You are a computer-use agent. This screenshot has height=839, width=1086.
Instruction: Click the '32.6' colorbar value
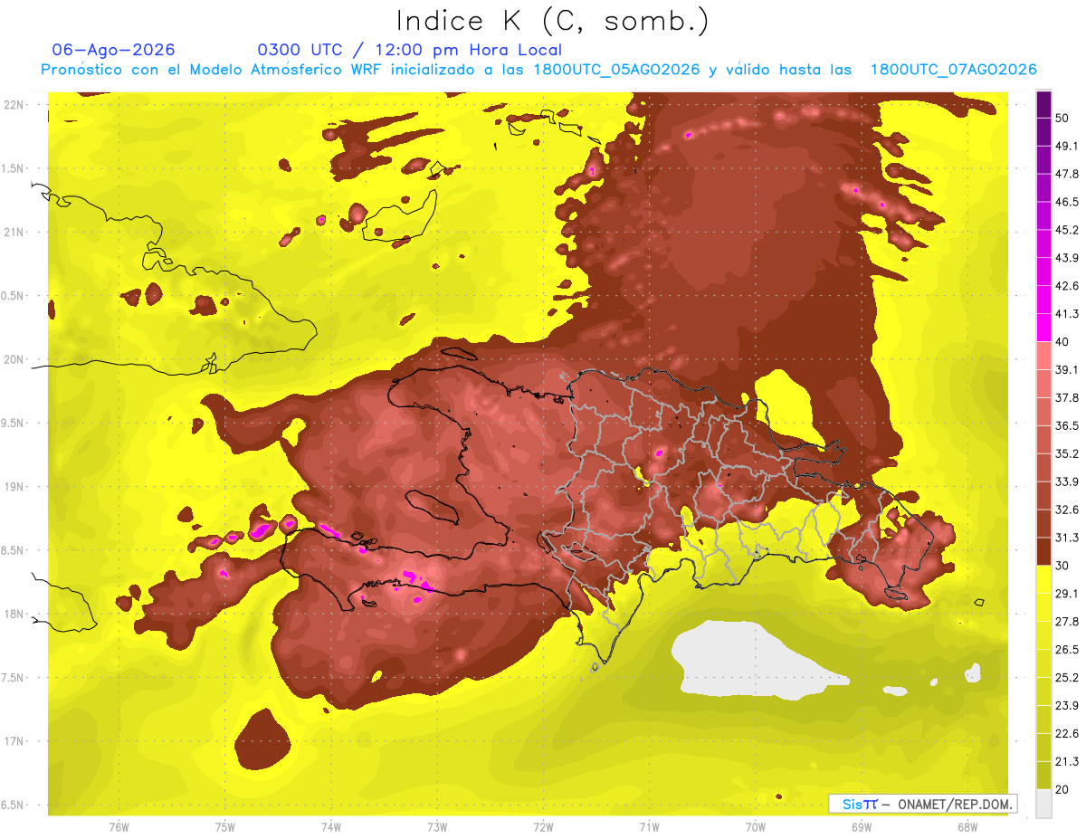click(x=1067, y=510)
